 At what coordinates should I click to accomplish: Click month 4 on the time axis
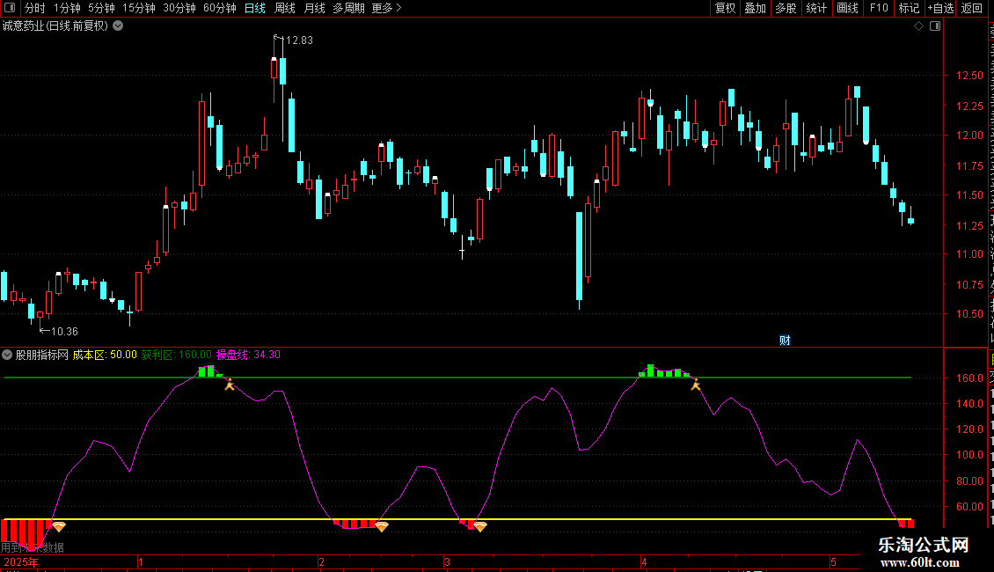point(644,562)
